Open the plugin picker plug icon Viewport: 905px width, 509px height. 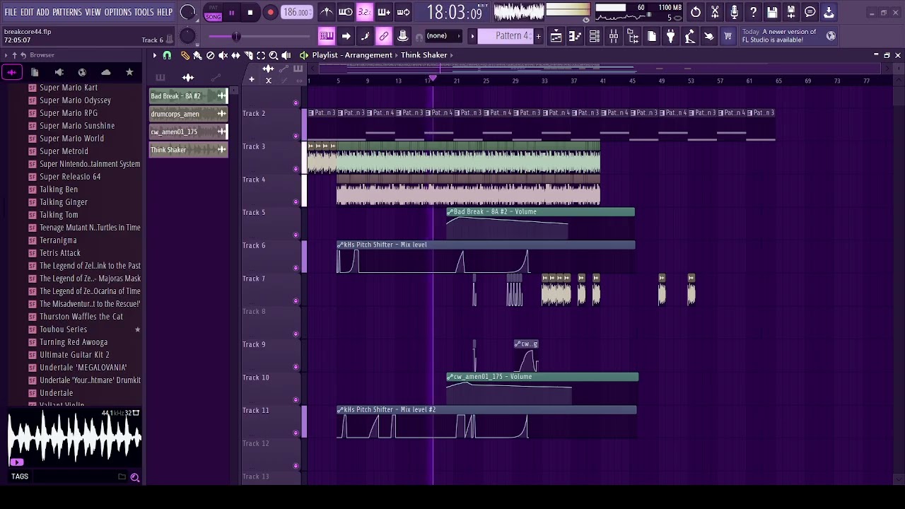670,36
